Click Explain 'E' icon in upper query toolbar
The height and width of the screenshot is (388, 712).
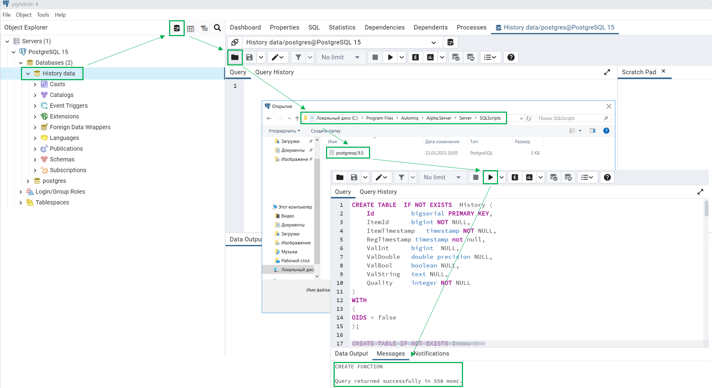[x=416, y=57]
